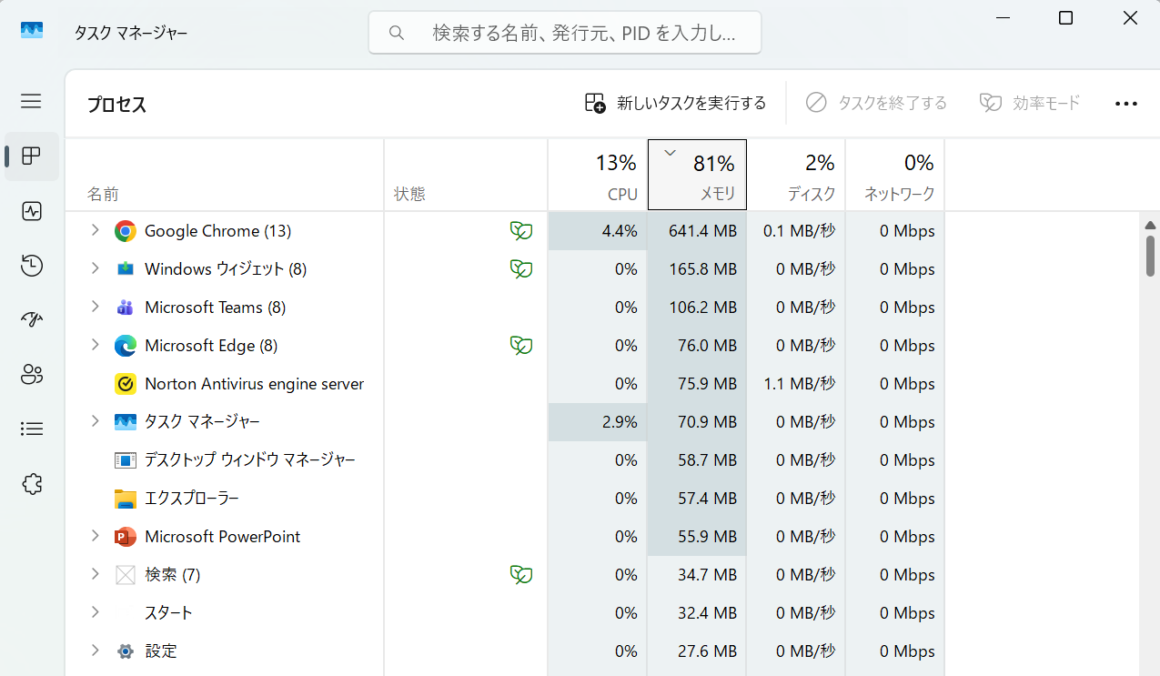Expand the Microsoft PowerPoint process row
The image size is (1160, 676).
(95, 537)
